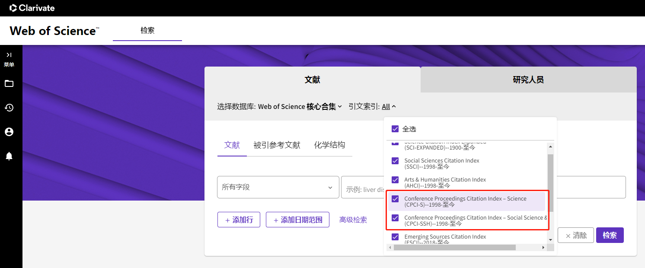Click the scroll down arrow in index list
Image resolution: width=645 pixels, height=268 pixels.
[550, 240]
